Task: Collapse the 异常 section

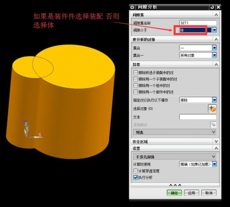Action: (216, 64)
